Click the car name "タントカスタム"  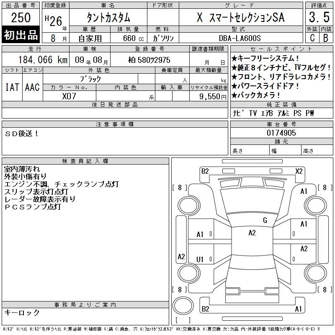[x=108, y=18]
